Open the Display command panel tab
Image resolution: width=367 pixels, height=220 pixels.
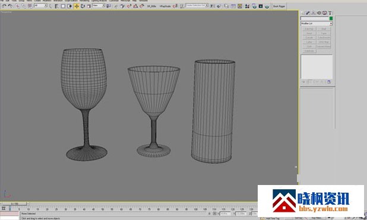pyautogui.click(x=324, y=13)
